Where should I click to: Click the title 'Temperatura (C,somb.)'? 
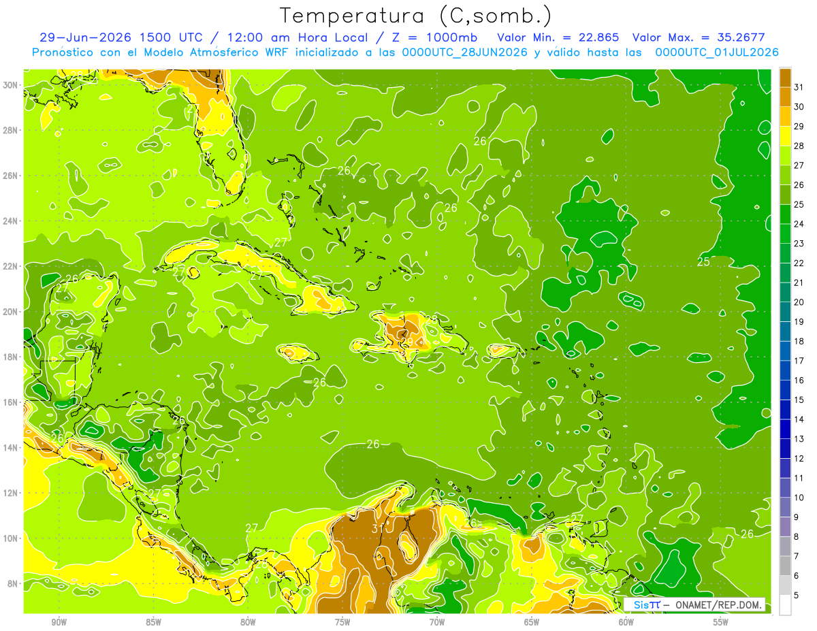click(416, 16)
